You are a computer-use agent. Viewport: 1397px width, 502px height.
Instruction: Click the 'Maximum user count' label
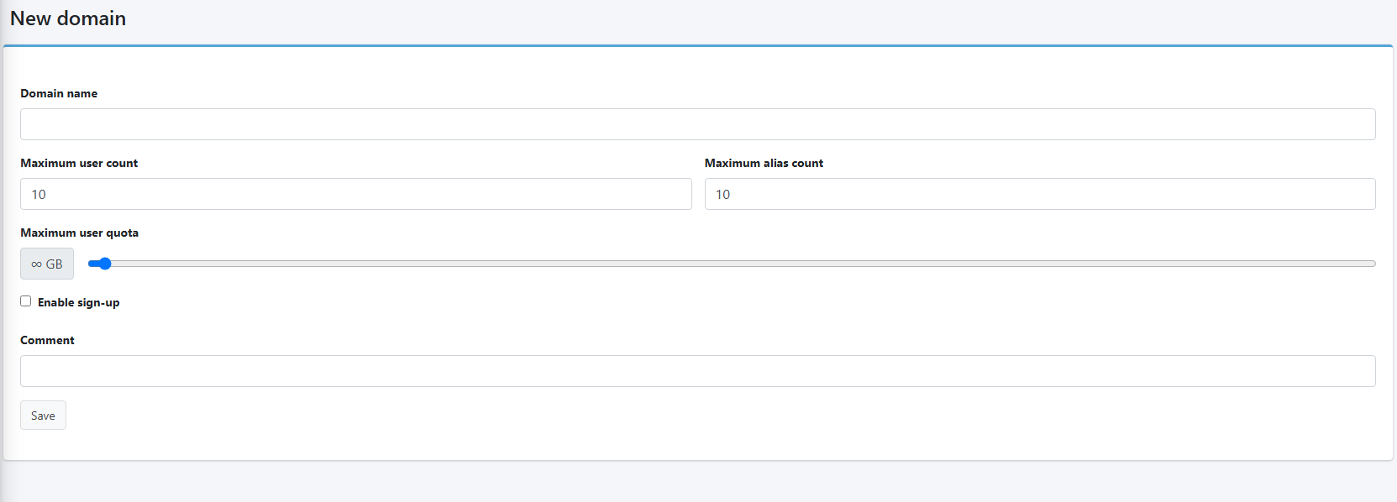point(79,163)
